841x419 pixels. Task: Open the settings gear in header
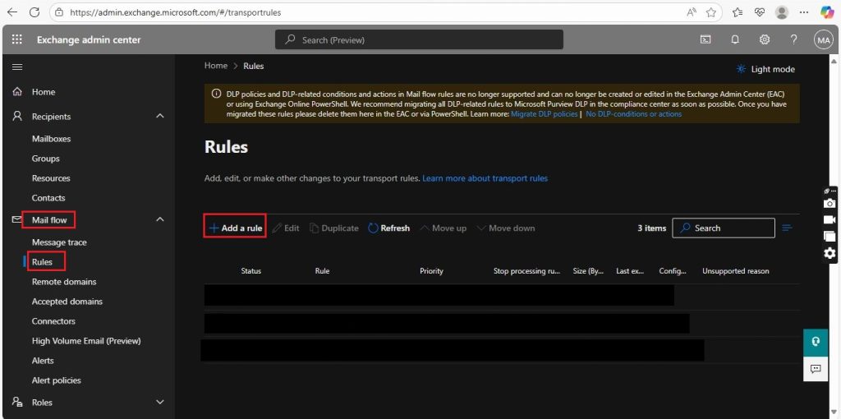765,39
